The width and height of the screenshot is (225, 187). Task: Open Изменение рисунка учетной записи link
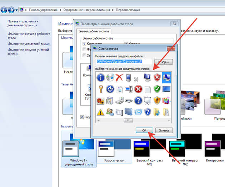click(28, 52)
